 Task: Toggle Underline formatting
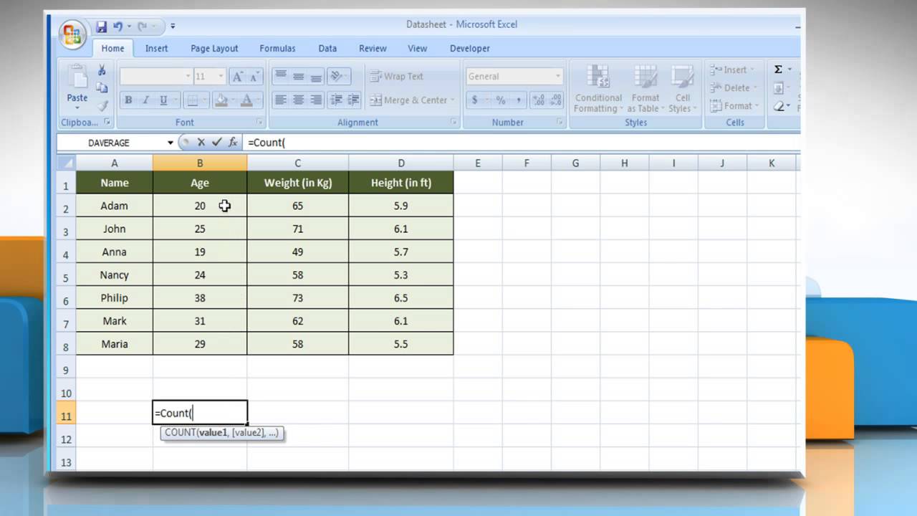pyautogui.click(x=163, y=100)
